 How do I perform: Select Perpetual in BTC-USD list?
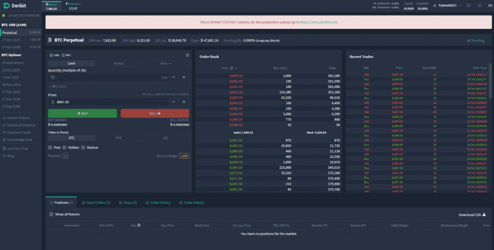click(x=21, y=32)
